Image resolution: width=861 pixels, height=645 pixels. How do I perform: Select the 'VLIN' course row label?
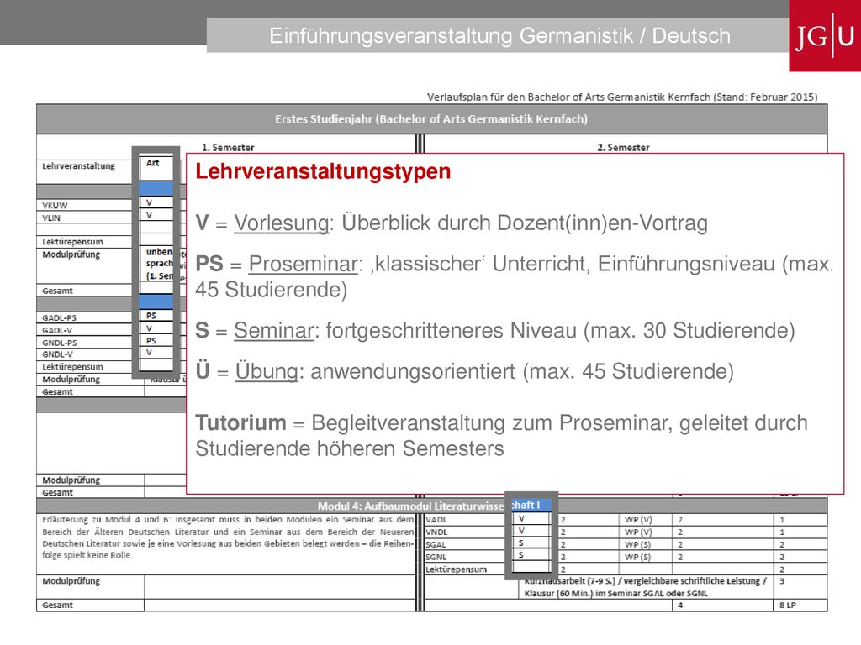click(51, 218)
